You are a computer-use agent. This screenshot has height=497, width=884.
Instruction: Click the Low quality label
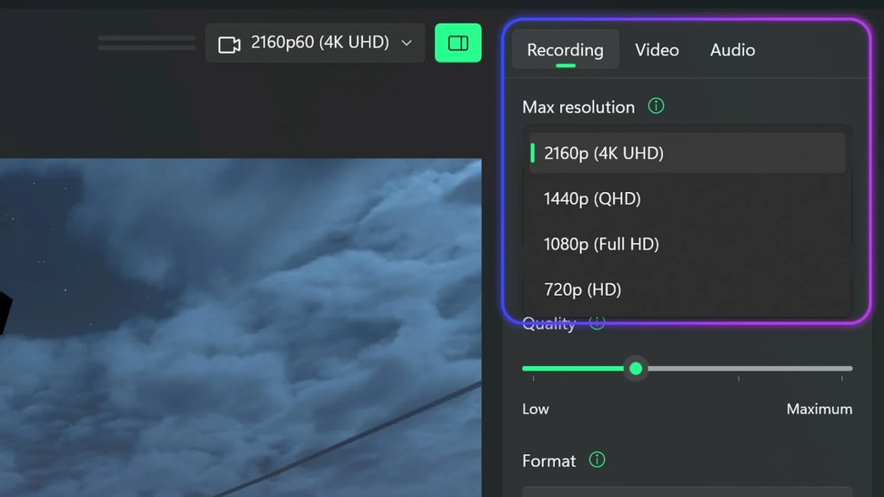point(535,409)
